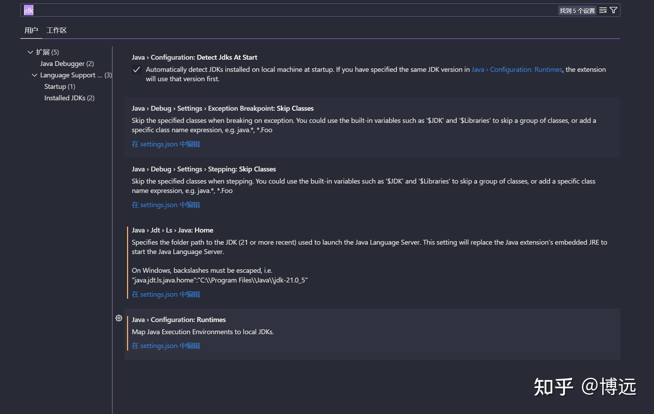Edit Configuration Runtimes in settings.json
Image resolution: width=654 pixels, height=414 pixels.
[166, 346]
